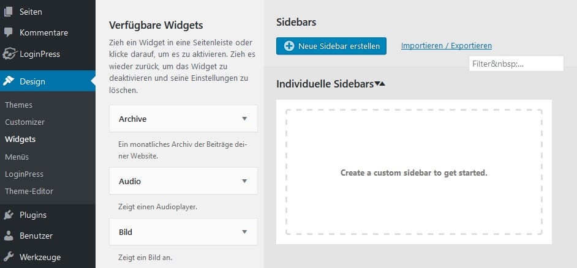Follow the Importieren / Exportieren link
The image size is (577, 268).
pyautogui.click(x=446, y=46)
